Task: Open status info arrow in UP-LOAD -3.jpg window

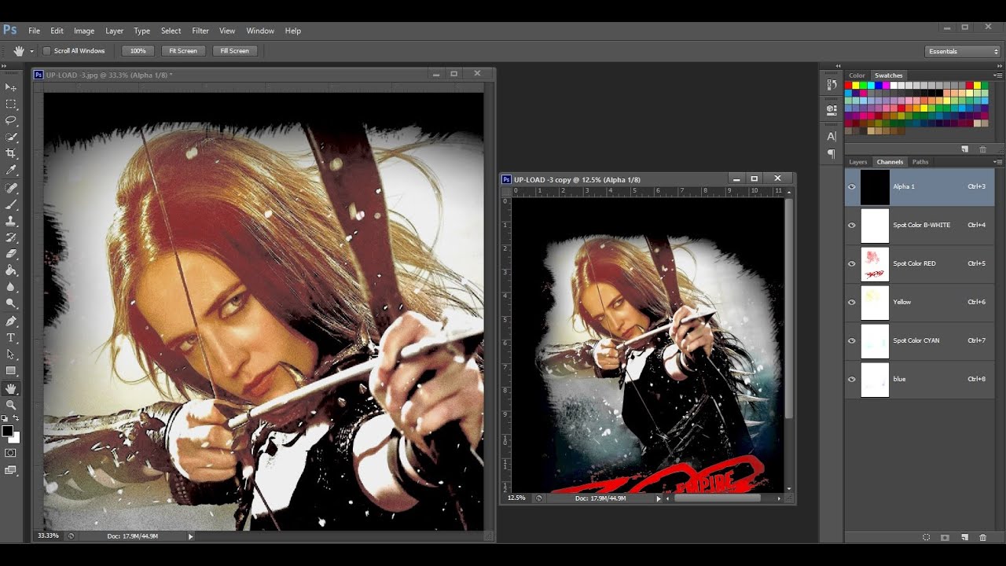Action: pyautogui.click(x=190, y=536)
